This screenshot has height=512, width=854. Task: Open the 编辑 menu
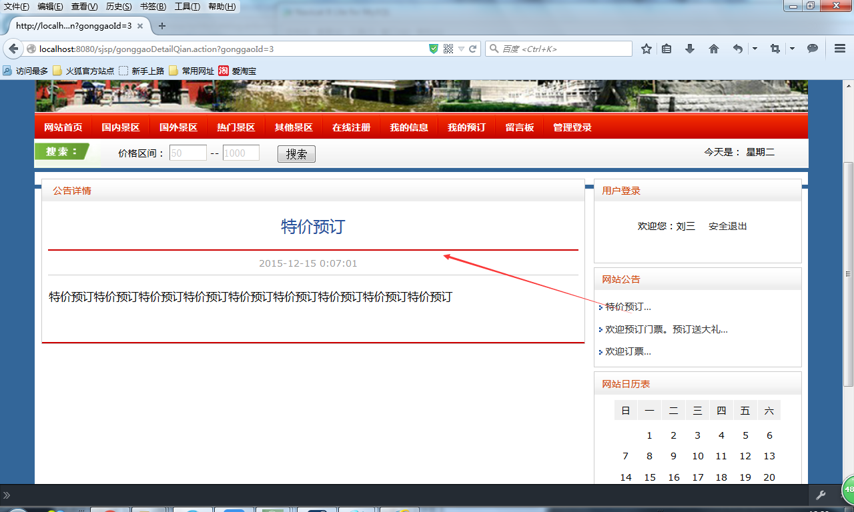[x=50, y=7]
